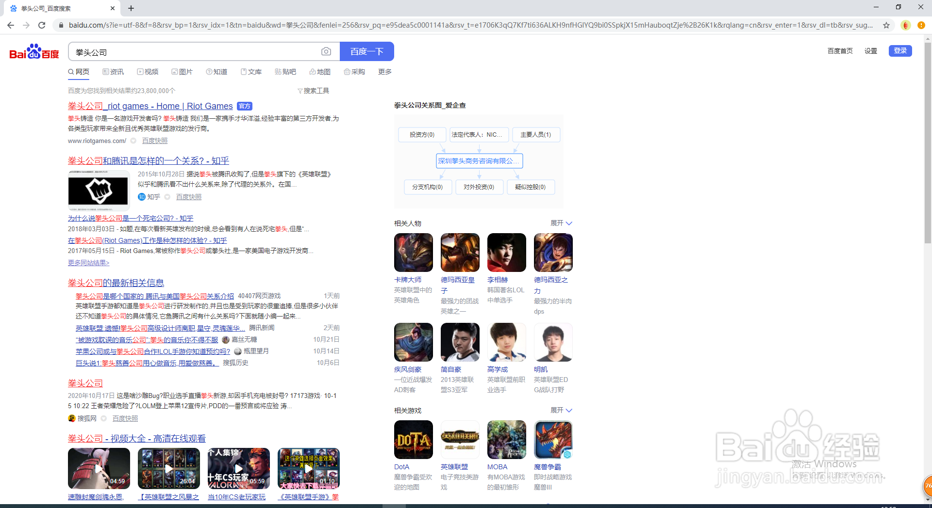The width and height of the screenshot is (932, 508).
Task: Open 百度快照 for the first result
Action: point(154,141)
